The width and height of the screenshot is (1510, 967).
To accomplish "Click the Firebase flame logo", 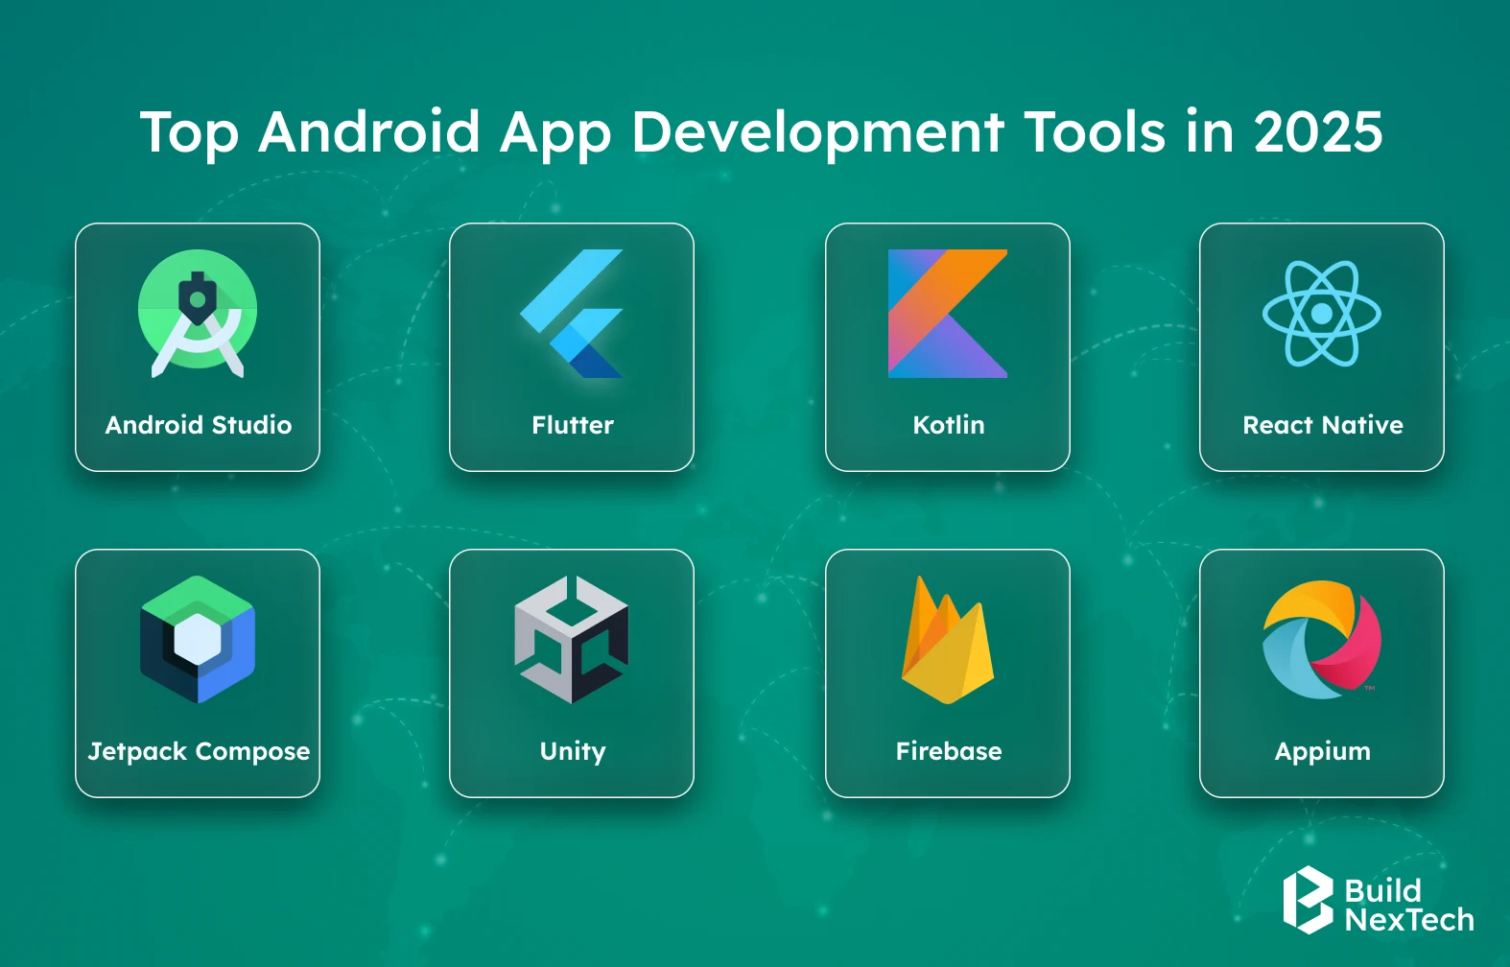I will tap(948, 640).
